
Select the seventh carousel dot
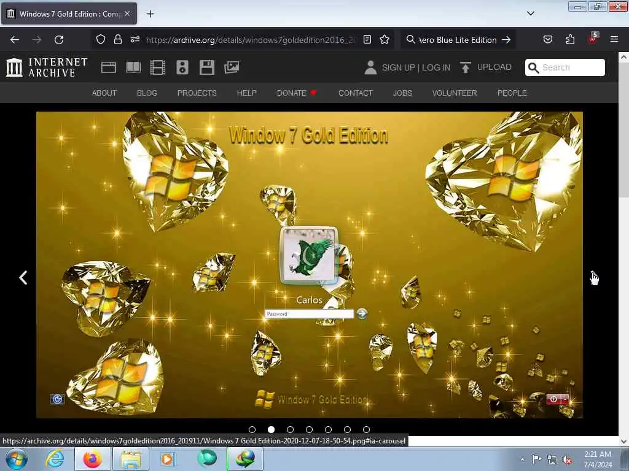tap(366, 429)
